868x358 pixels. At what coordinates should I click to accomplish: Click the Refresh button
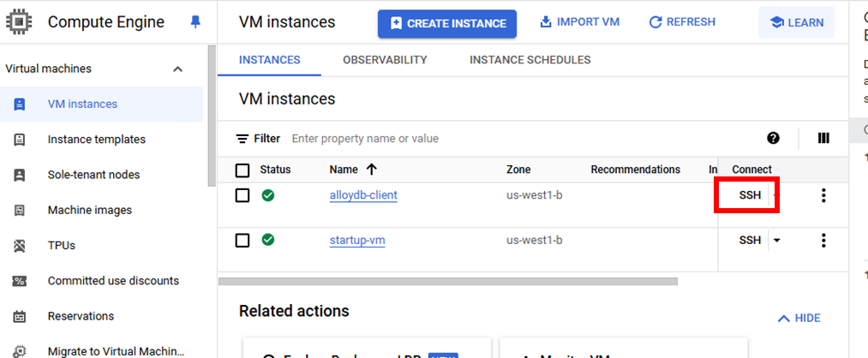682,22
